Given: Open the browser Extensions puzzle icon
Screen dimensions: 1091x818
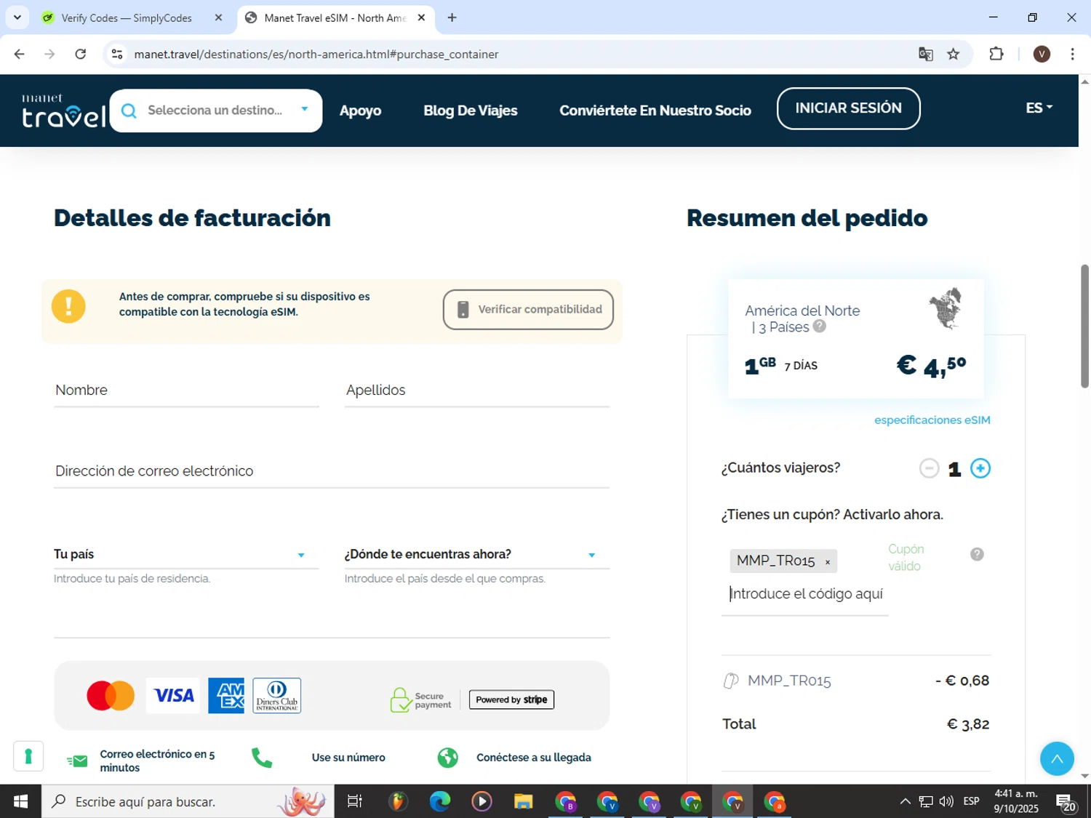Looking at the screenshot, I should 996,54.
